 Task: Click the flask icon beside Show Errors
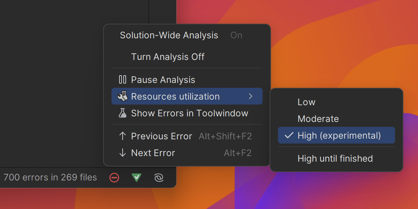tap(123, 113)
